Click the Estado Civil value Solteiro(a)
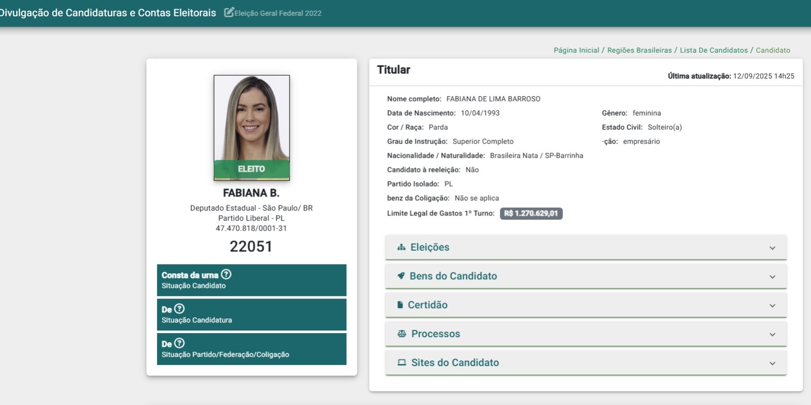811x405 pixels. coord(665,127)
